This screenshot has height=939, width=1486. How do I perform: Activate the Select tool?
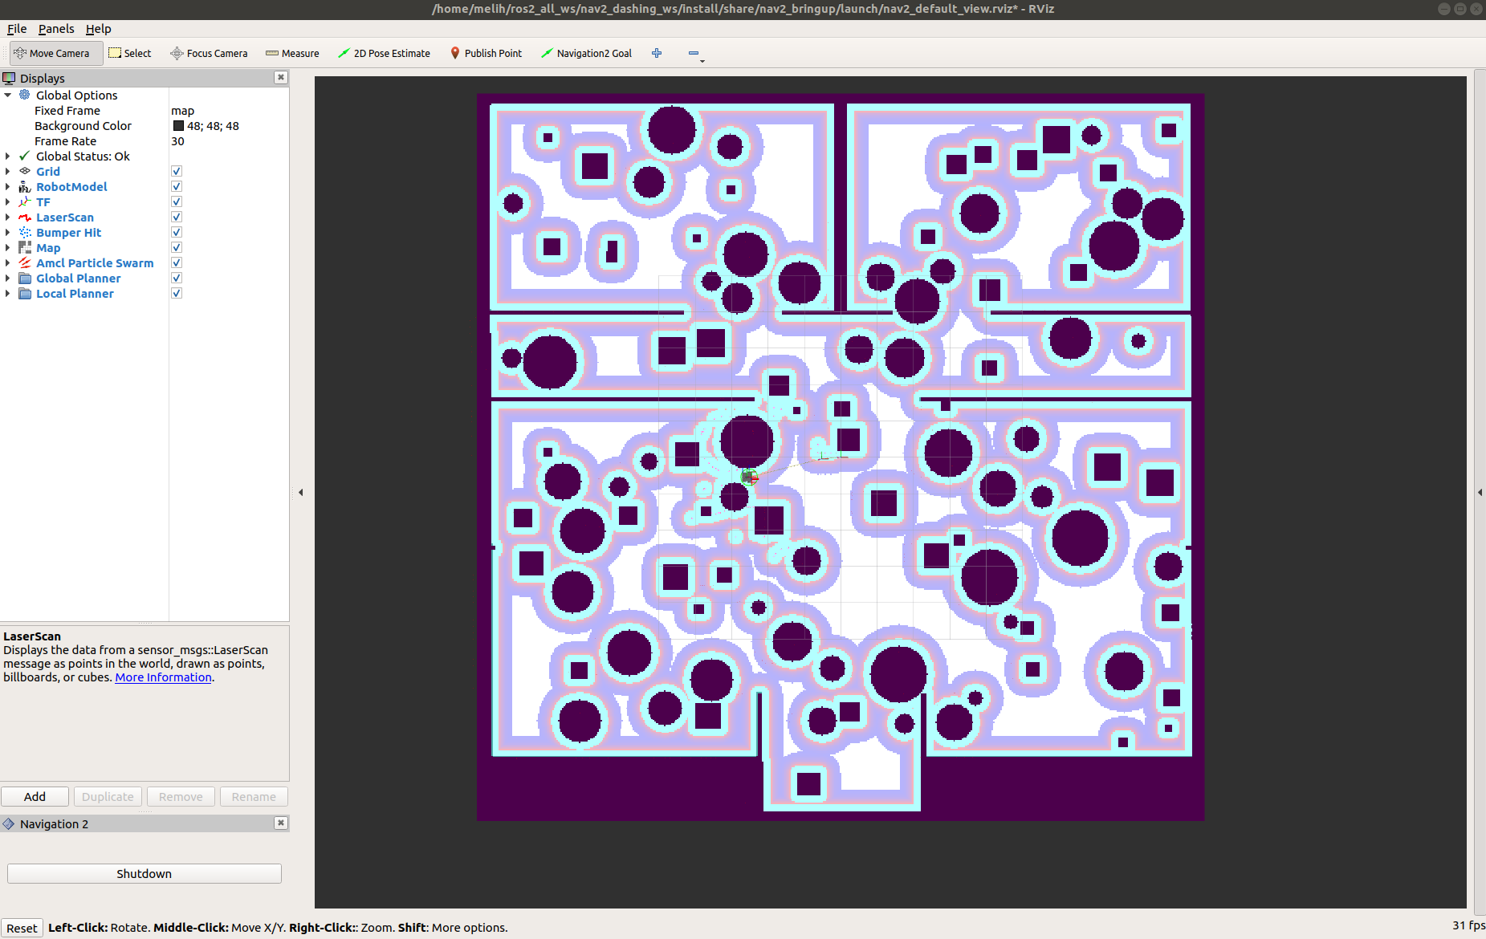[x=129, y=53]
